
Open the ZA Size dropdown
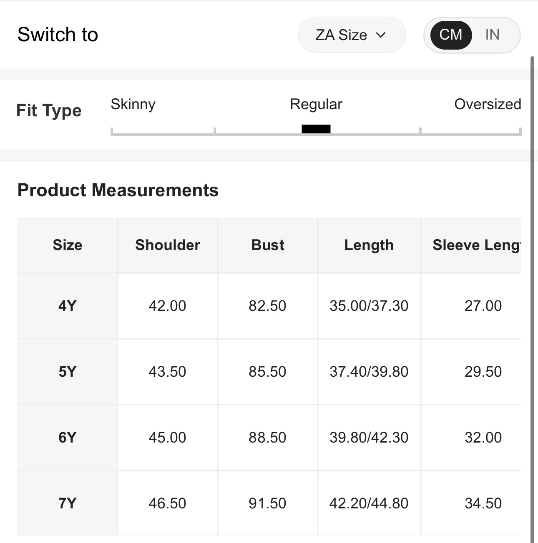point(351,35)
